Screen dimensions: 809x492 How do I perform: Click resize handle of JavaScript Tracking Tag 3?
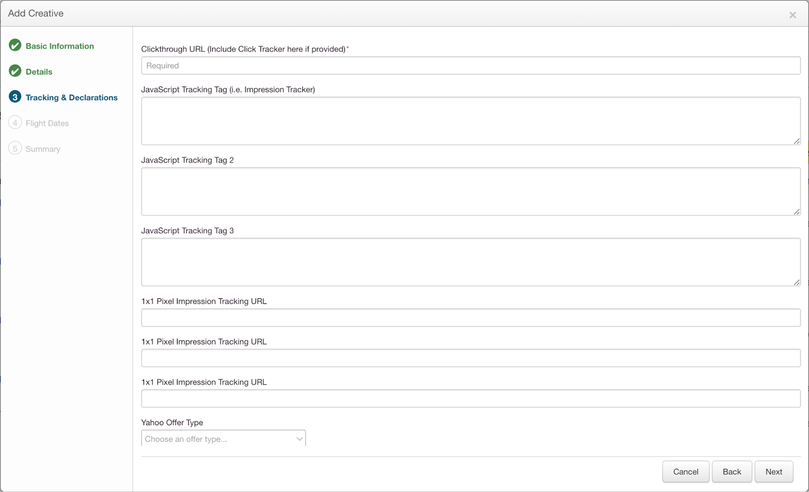[796, 282]
